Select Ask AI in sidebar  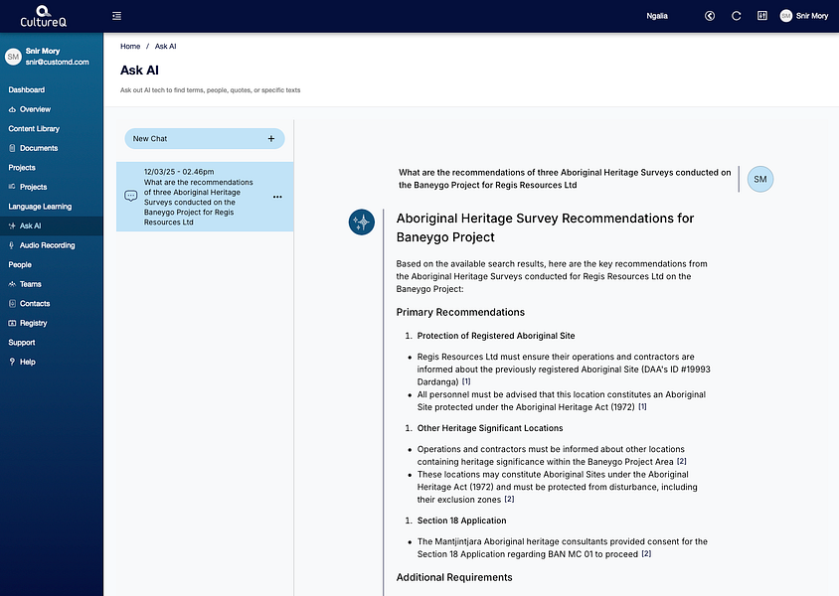[x=30, y=226]
